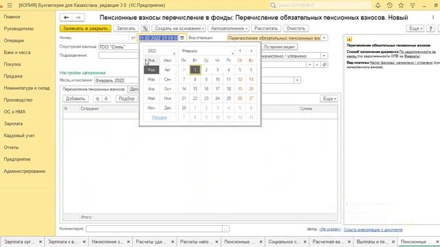This screenshot has width=440, height=247.
Task: Open the main menu hamburger icon
Action: point(10,5)
